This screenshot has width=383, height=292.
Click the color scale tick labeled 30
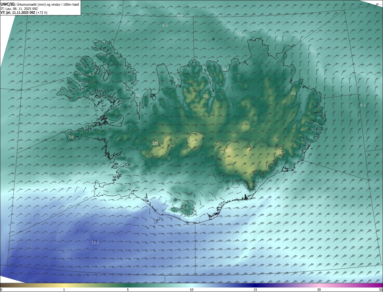pyautogui.click(x=319, y=290)
